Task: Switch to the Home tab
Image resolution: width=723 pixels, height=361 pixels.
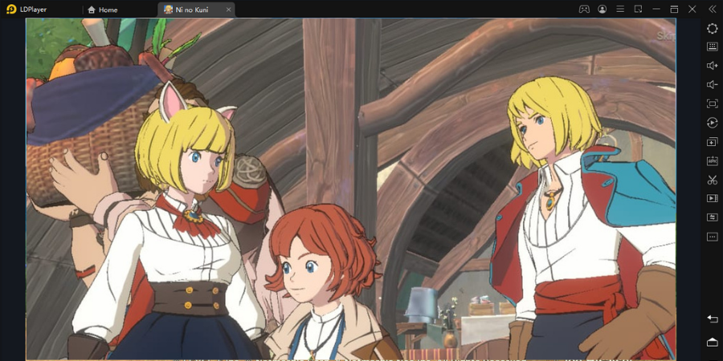Action: click(x=102, y=10)
